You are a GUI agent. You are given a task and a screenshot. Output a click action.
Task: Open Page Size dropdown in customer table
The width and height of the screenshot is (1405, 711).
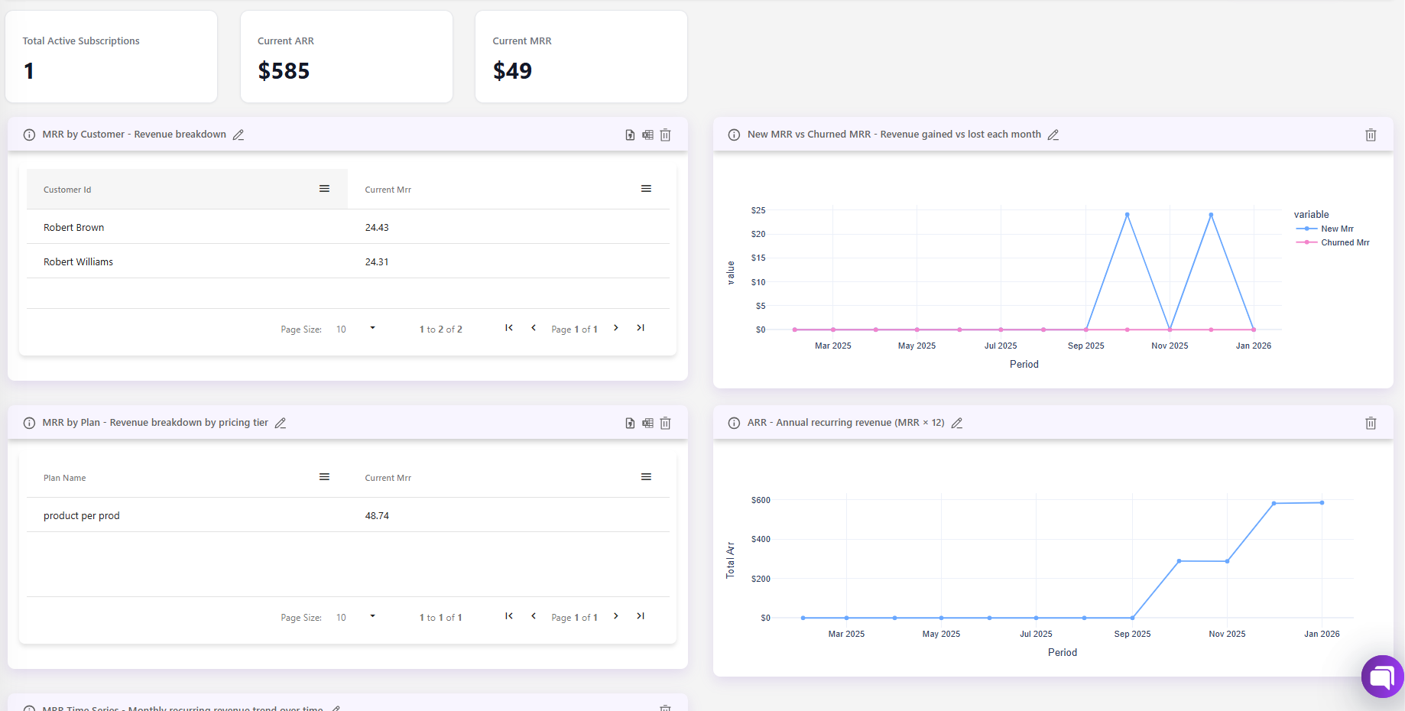point(355,329)
